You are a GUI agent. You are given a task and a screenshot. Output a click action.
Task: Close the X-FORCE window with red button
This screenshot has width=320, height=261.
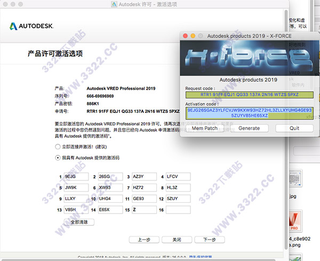click(x=185, y=36)
